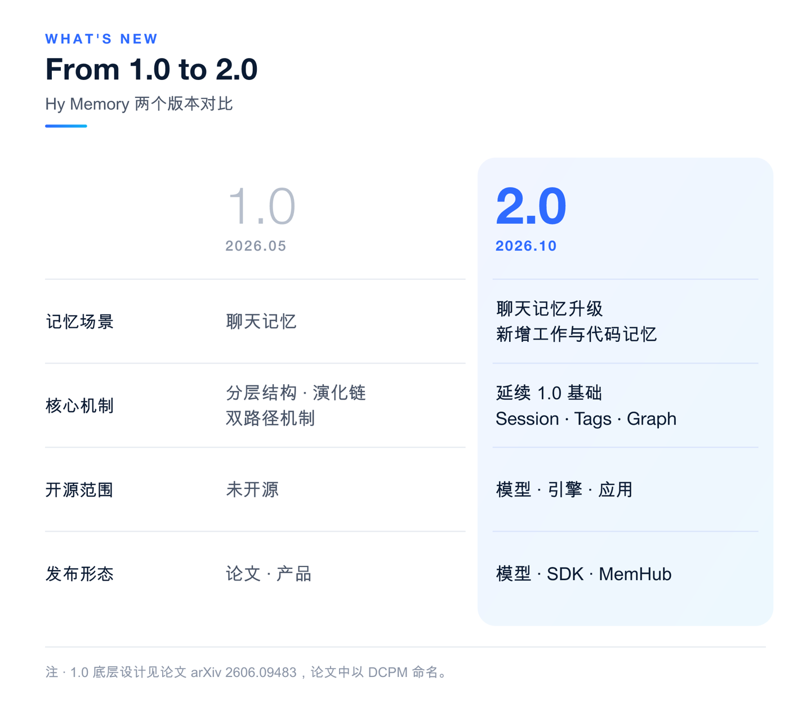This screenshot has width=811, height=704.
Task: Select the text "模型 · SDK · MemHub"
Action: tap(583, 574)
